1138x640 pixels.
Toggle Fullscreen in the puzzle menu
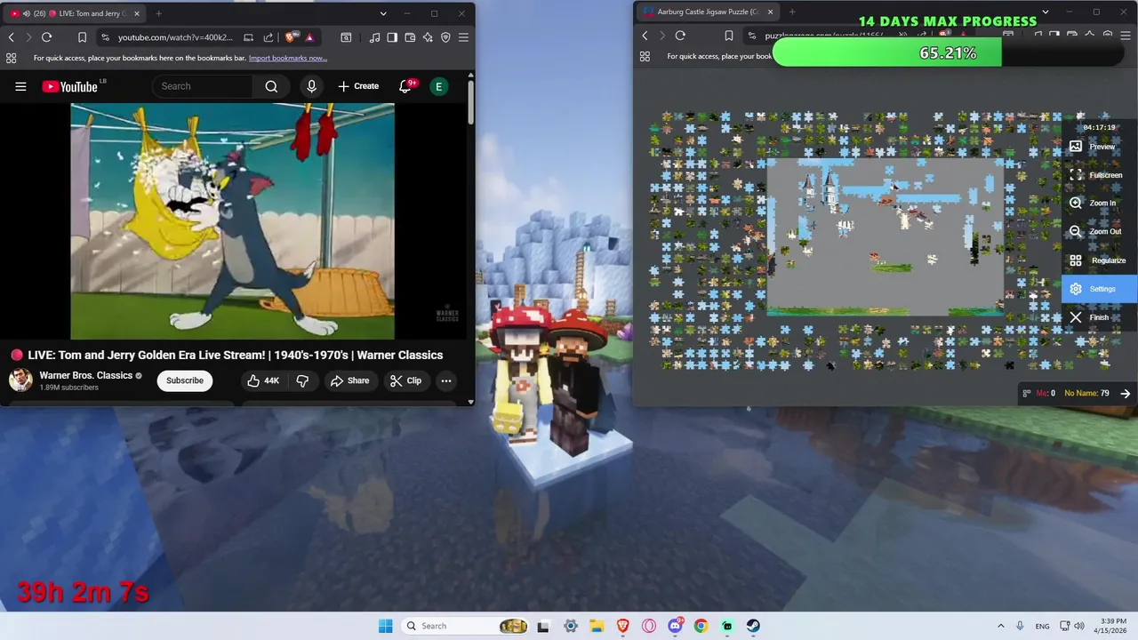[1100, 175]
